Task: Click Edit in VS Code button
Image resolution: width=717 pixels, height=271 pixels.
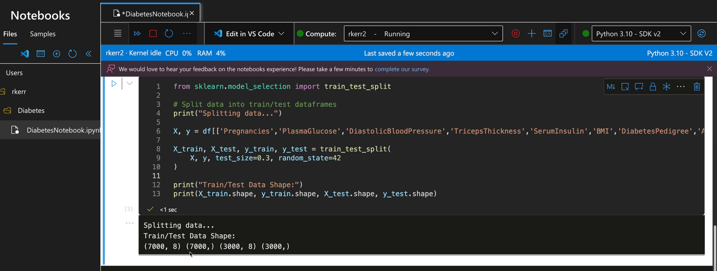Action: point(250,34)
